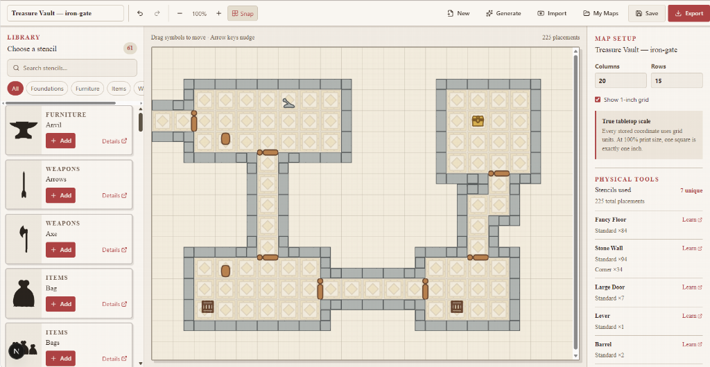The width and height of the screenshot is (710, 367).
Task: Open Details for Bags
Action: 114,359
